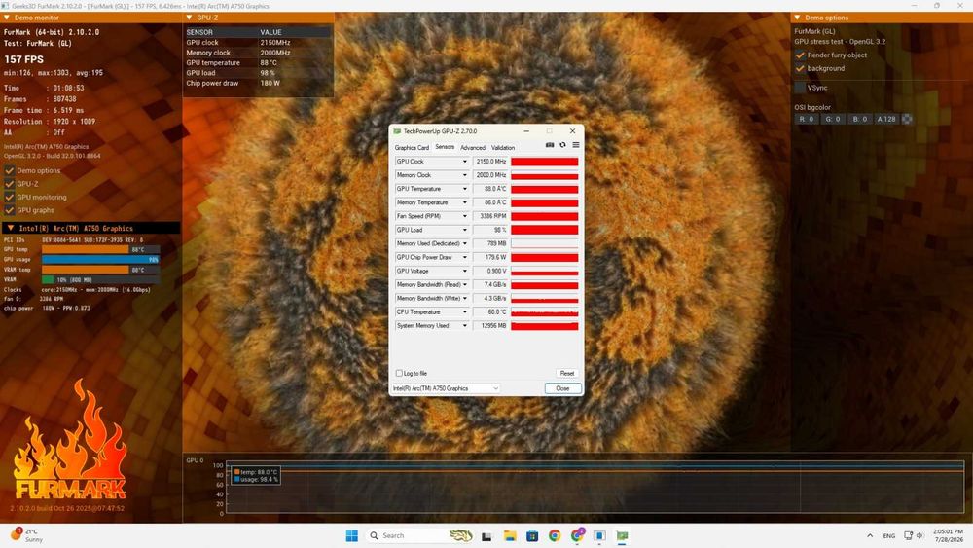The width and height of the screenshot is (973, 548).
Task: Collapse the Intel Arc A750 Graphics section
Action: tap(11, 228)
